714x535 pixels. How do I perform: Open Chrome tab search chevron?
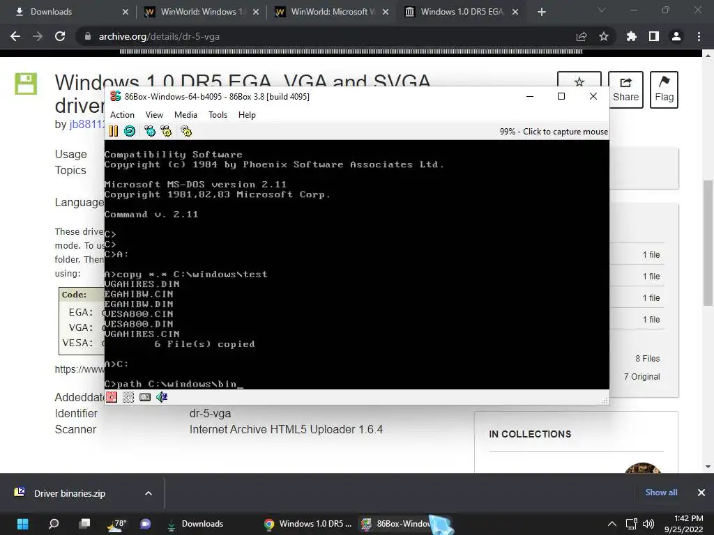pos(602,10)
